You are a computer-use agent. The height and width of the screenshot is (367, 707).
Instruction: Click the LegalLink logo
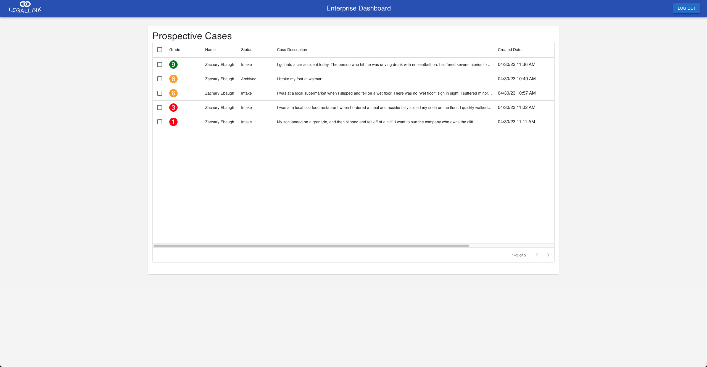pyautogui.click(x=25, y=7)
